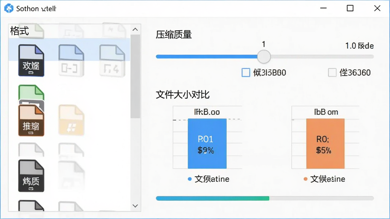Viewport: 390px width, 219px height.
Task: Select the dark grey 烤质 file format icon
Action: pyautogui.click(x=31, y=176)
